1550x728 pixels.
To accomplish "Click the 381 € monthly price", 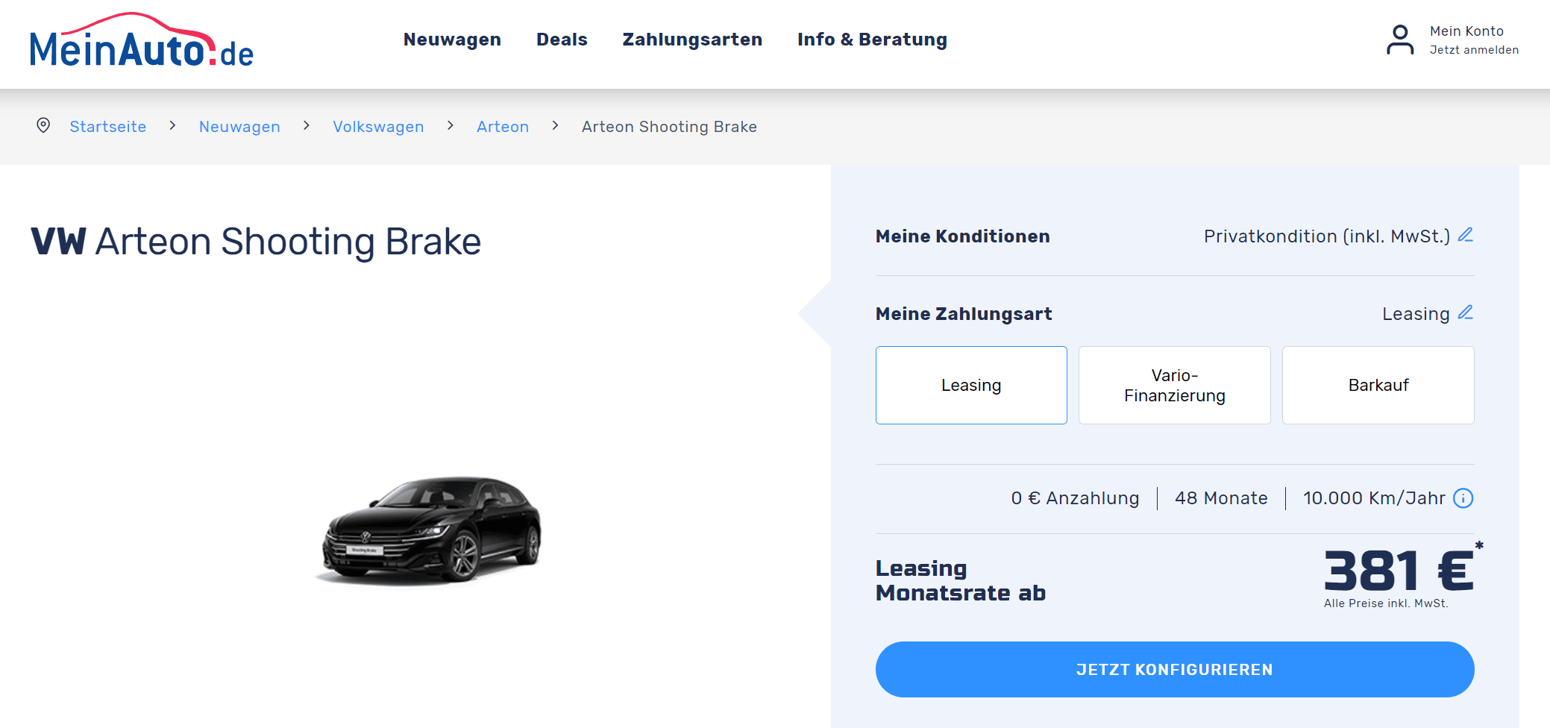I will click(1399, 571).
